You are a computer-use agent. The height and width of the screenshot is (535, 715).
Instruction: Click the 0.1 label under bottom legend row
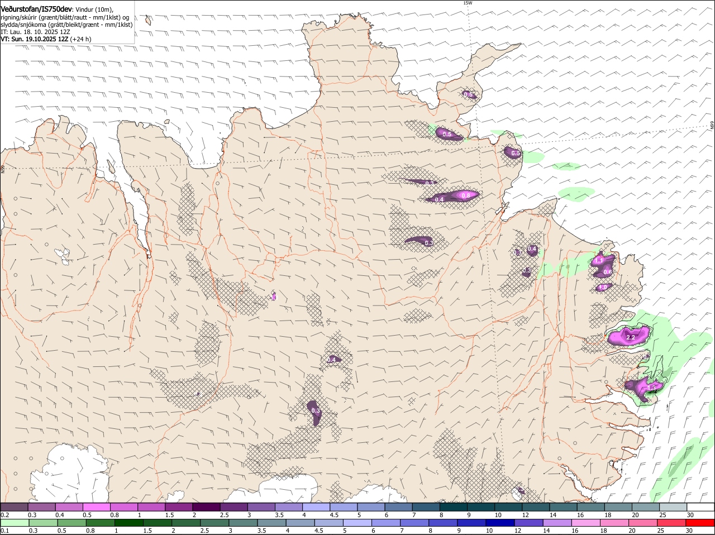click(4, 531)
